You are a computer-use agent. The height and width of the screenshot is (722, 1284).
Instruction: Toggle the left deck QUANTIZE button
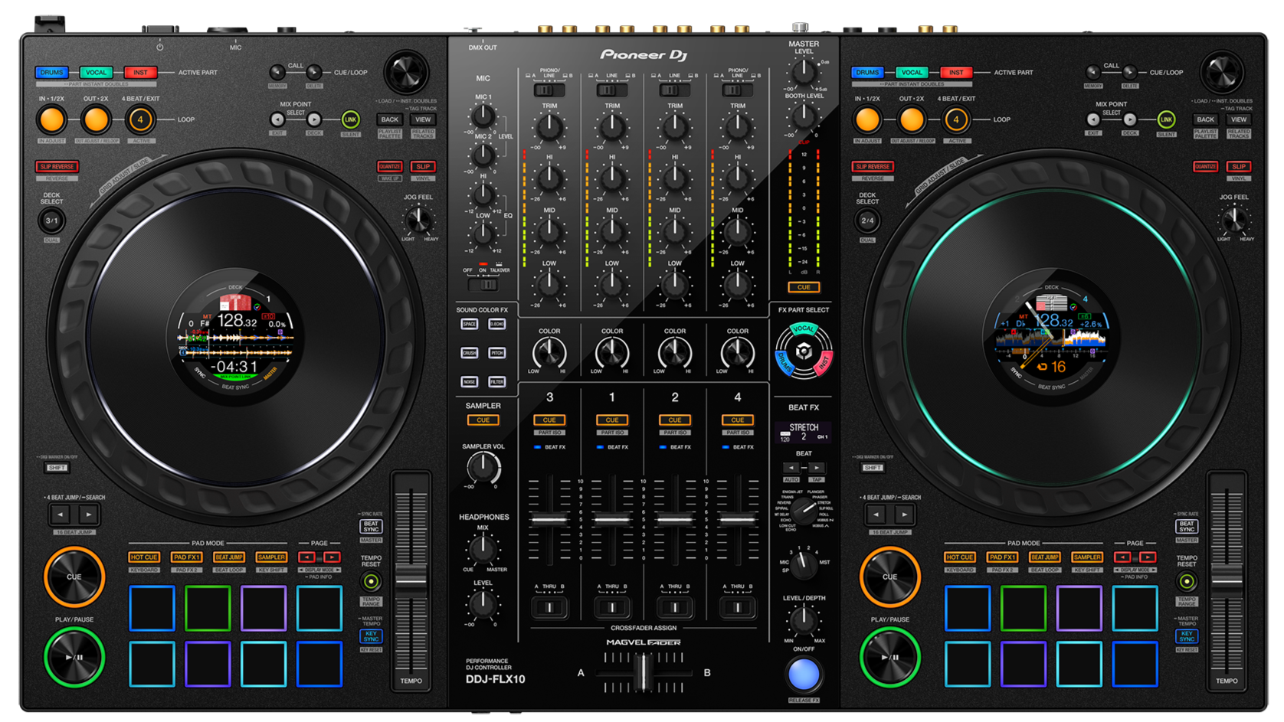(x=389, y=166)
